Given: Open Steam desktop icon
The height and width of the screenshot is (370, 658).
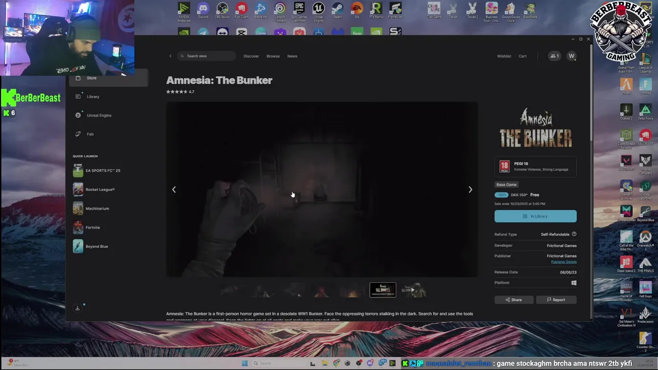Looking at the screenshot, I should coord(337,11).
